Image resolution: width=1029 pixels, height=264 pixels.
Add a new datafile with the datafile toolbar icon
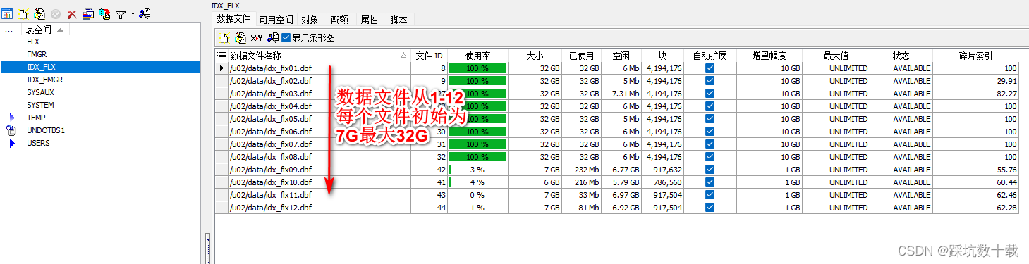224,38
